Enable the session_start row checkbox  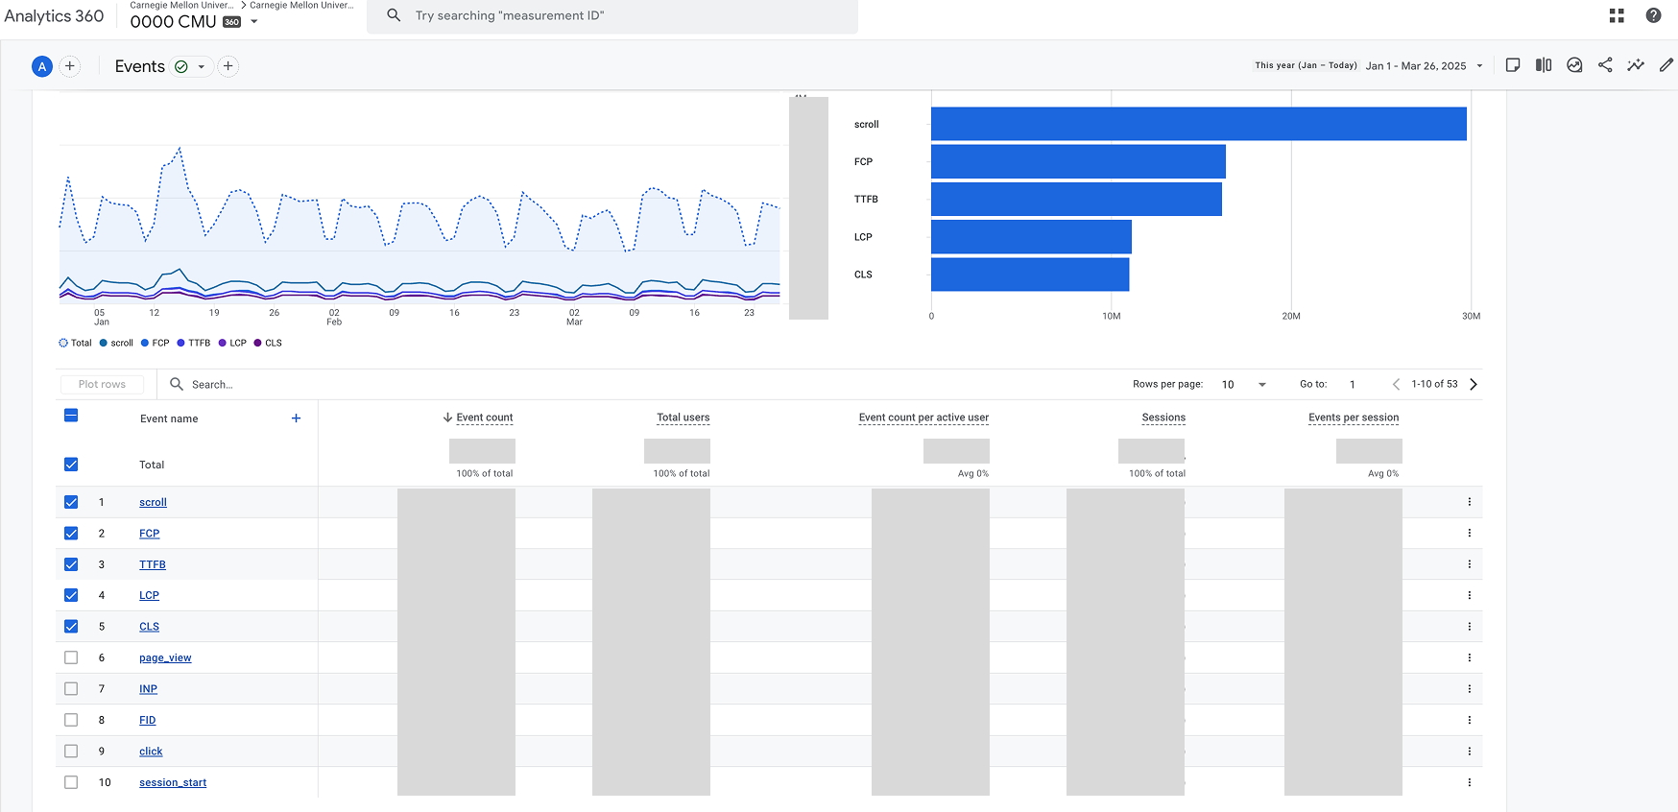click(71, 782)
